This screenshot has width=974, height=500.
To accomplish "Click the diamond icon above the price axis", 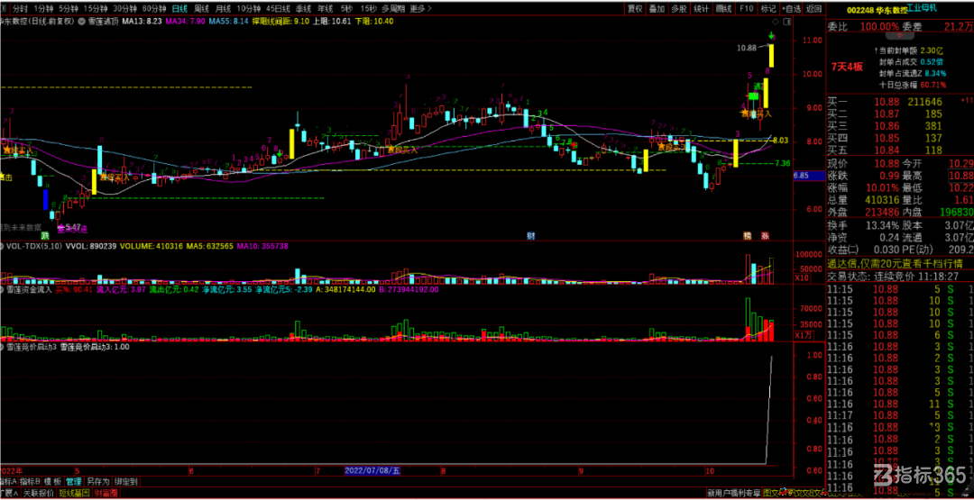I will tap(776, 21).
